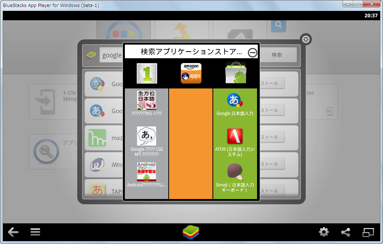
Task: Select the Android英語学習法 app icon
Action: click(147, 172)
